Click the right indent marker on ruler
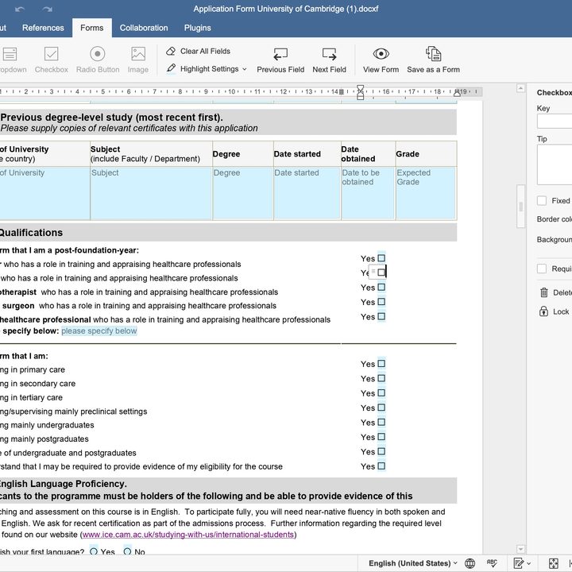 [x=457, y=94]
